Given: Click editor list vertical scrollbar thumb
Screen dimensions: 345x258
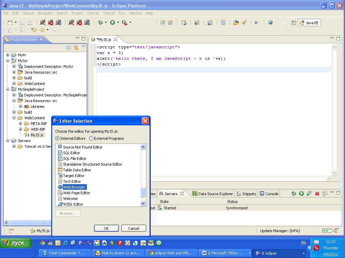Looking at the screenshot, I should [x=143, y=192].
